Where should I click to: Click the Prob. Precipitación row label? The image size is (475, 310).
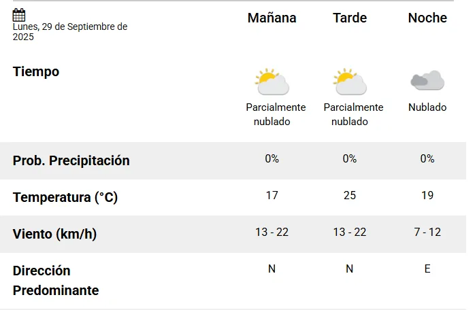point(71,160)
